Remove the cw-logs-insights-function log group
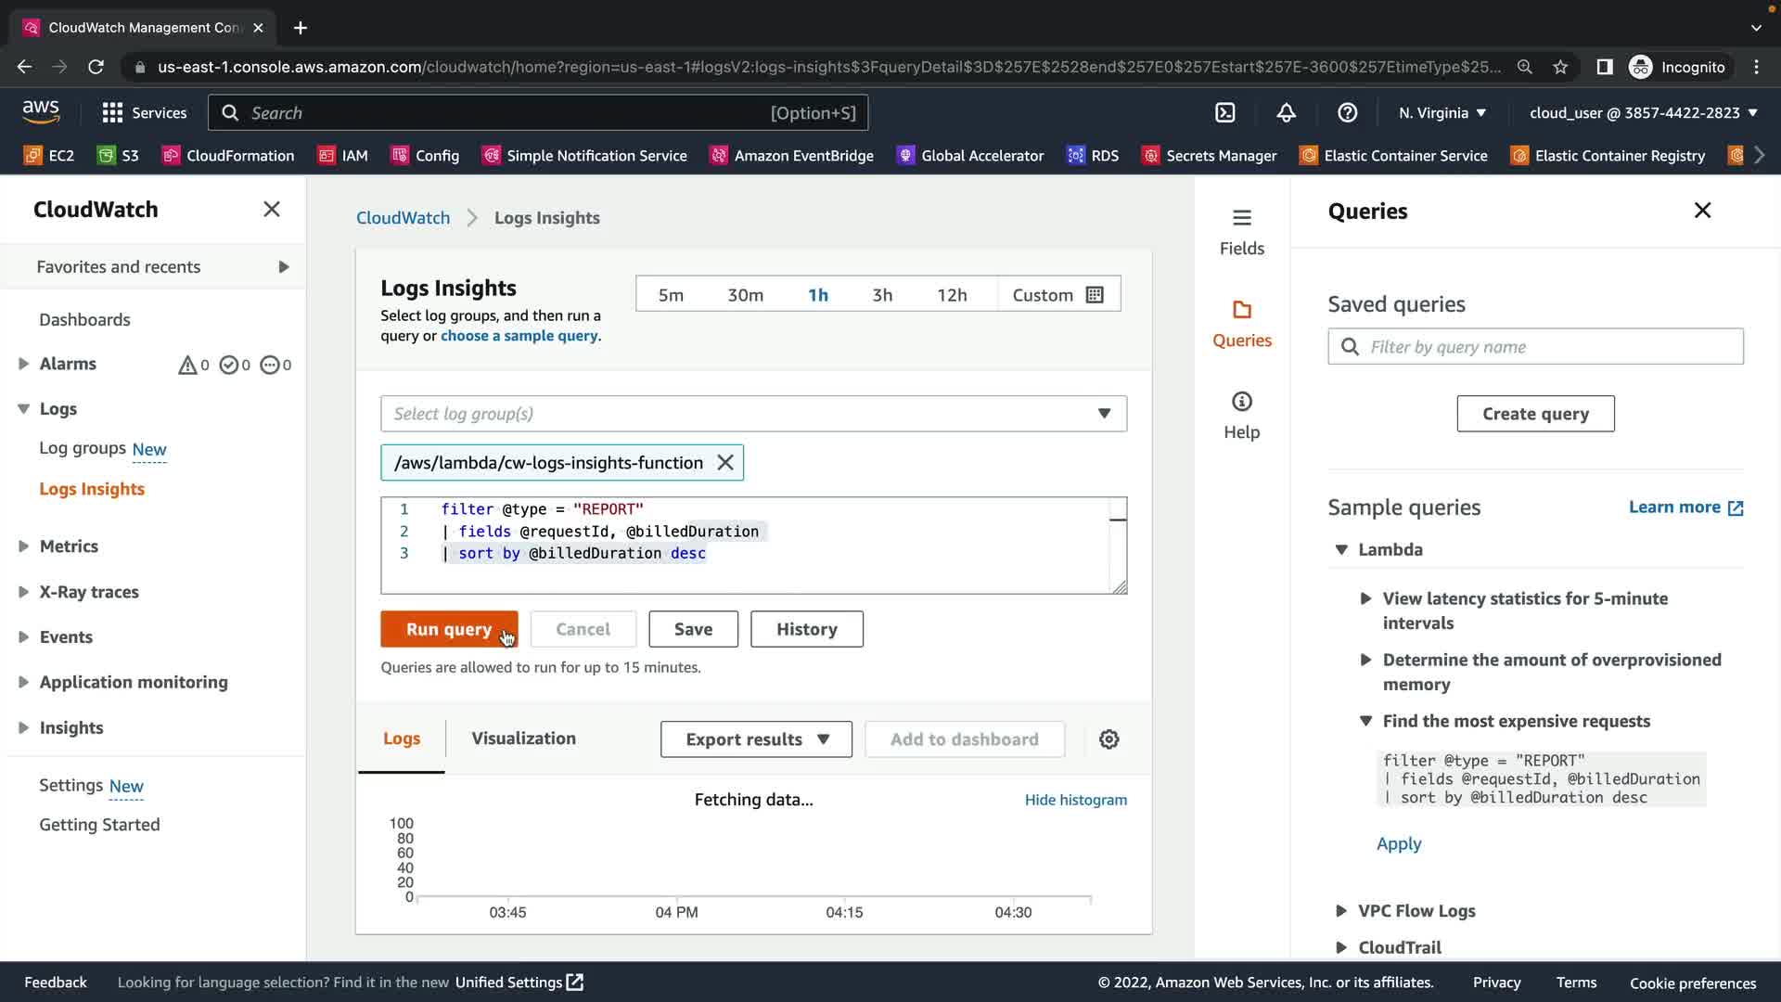1781x1002 pixels. tap(725, 462)
